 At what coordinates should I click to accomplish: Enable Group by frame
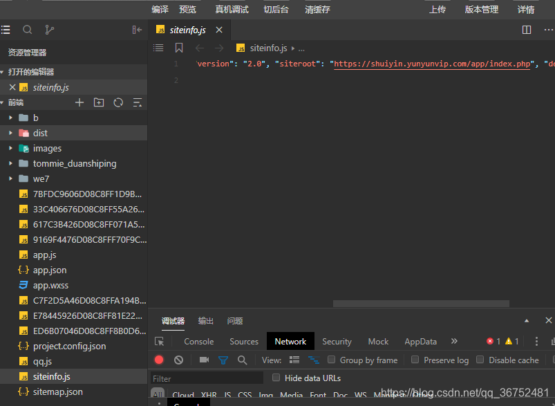tap(331, 360)
